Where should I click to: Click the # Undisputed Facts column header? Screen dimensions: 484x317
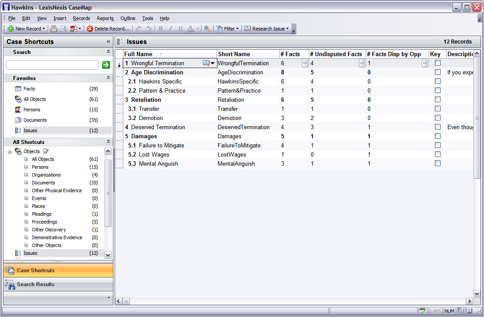tap(338, 54)
